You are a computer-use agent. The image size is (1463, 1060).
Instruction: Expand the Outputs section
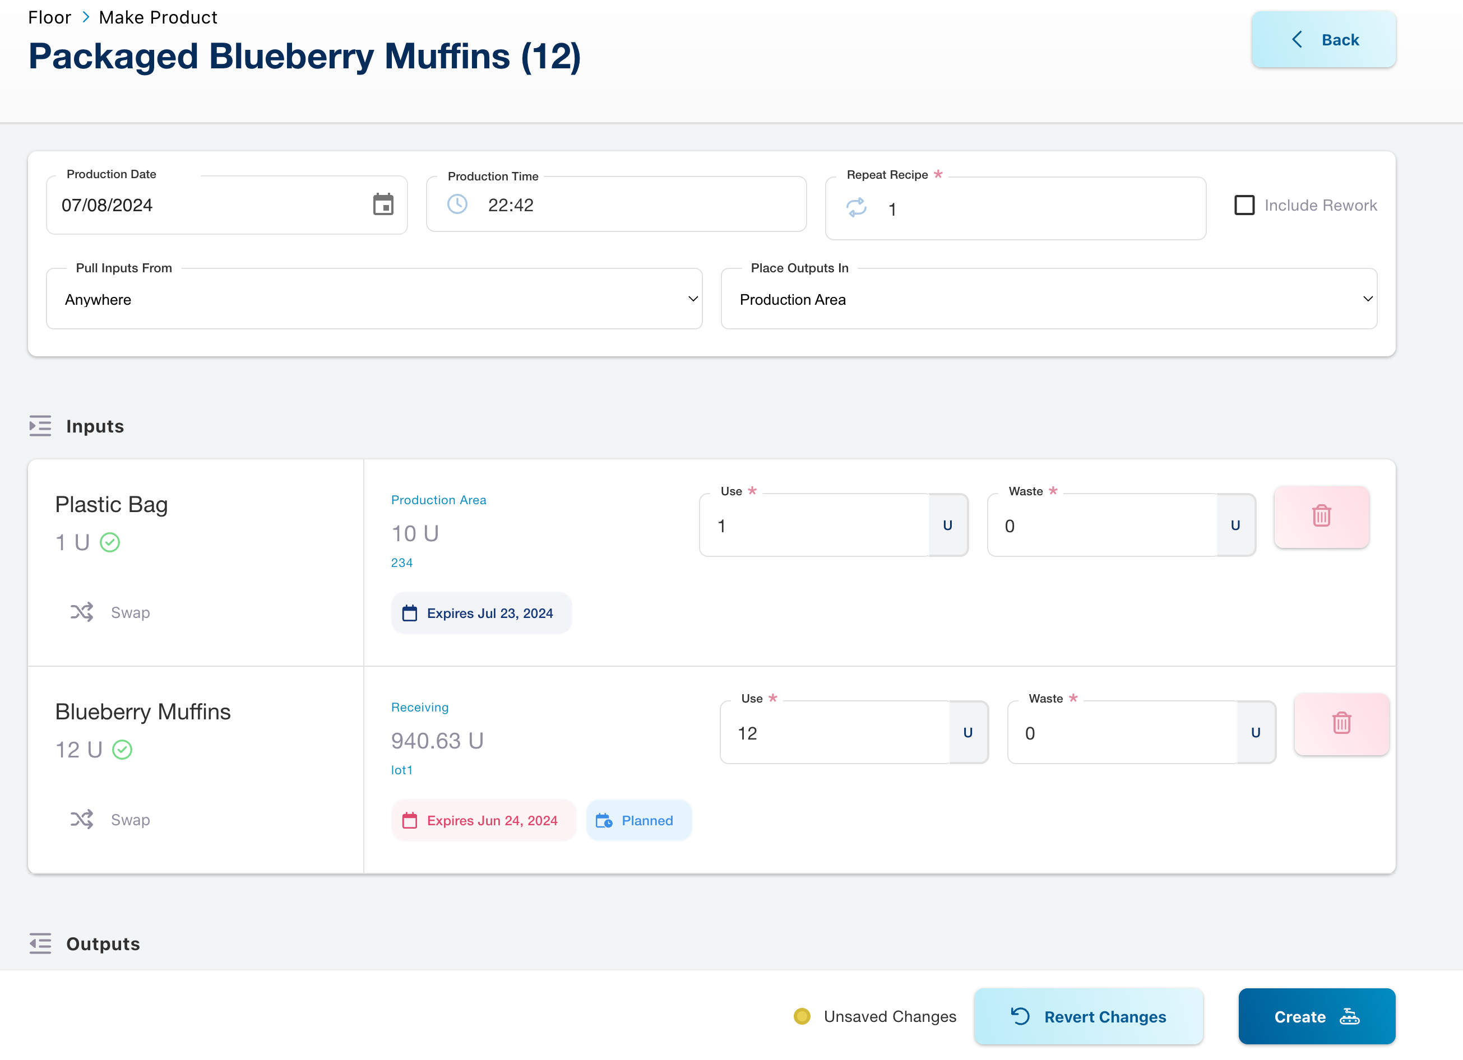point(40,943)
